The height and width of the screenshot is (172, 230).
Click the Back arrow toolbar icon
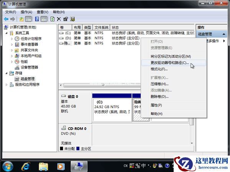coord(6,19)
